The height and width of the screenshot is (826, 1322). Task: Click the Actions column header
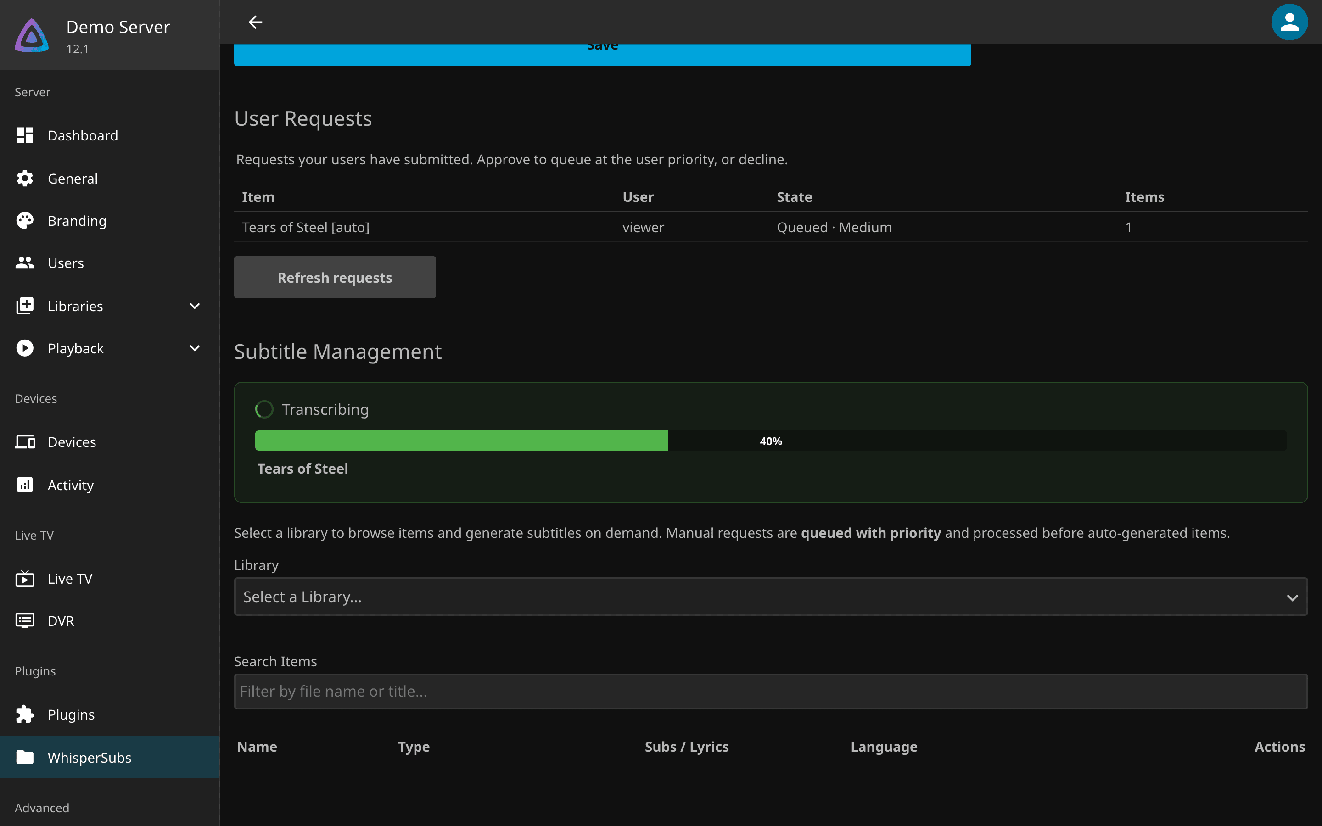(x=1279, y=746)
